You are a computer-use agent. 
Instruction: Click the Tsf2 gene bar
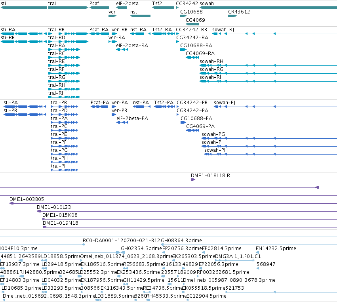coord(163,8)
